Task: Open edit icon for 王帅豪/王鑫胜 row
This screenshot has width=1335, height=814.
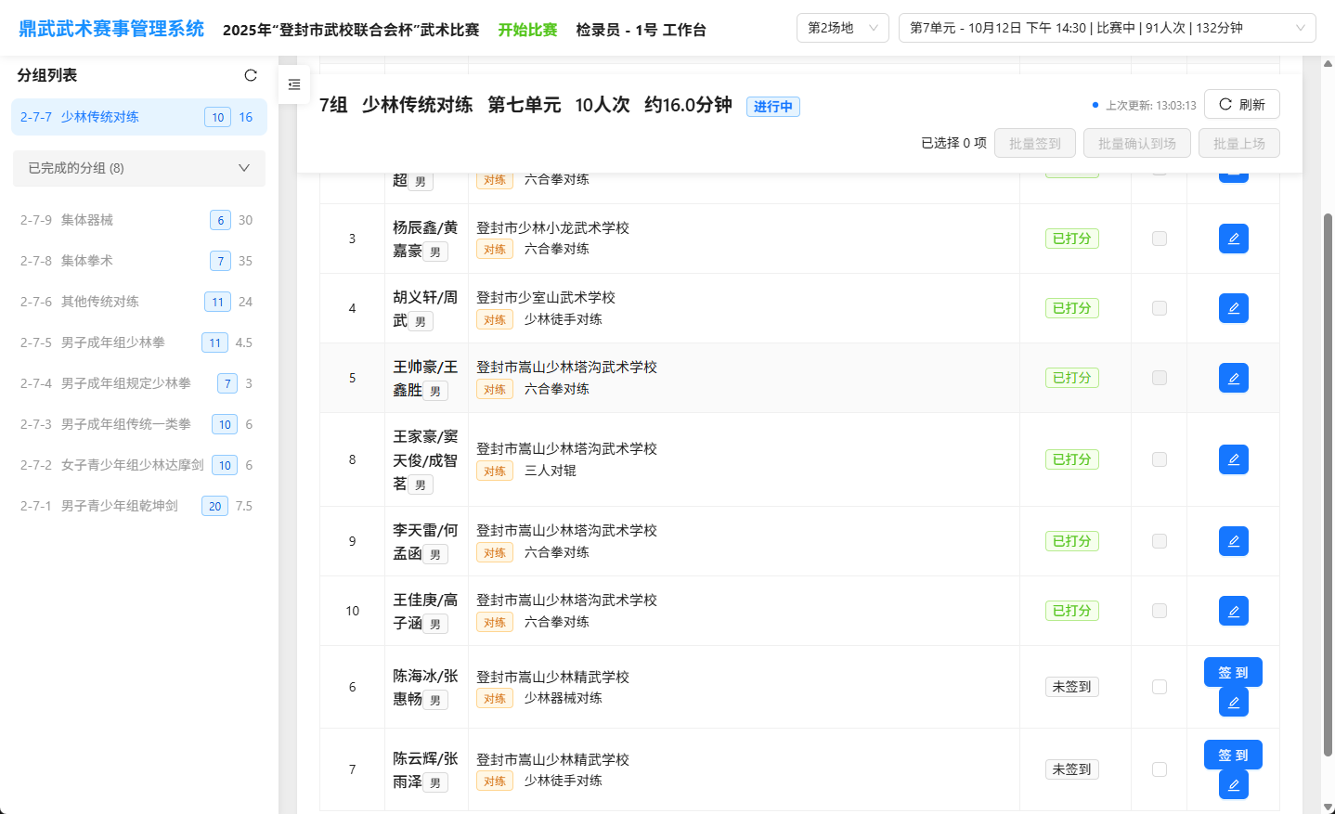Action: click(1233, 378)
